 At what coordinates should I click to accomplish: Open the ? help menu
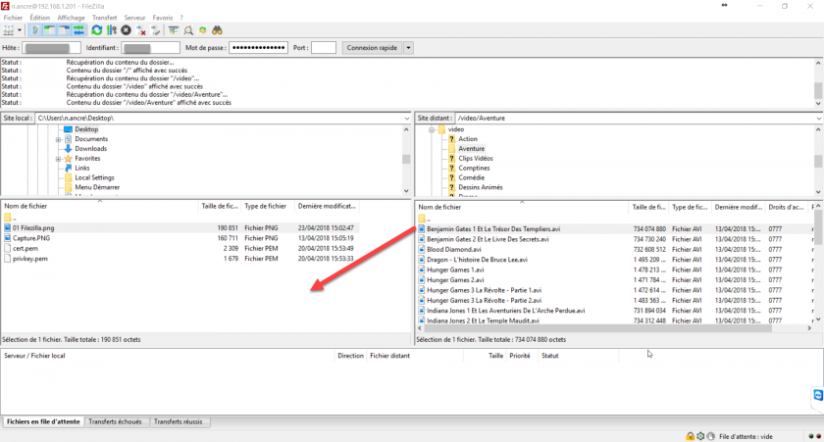pyautogui.click(x=181, y=18)
